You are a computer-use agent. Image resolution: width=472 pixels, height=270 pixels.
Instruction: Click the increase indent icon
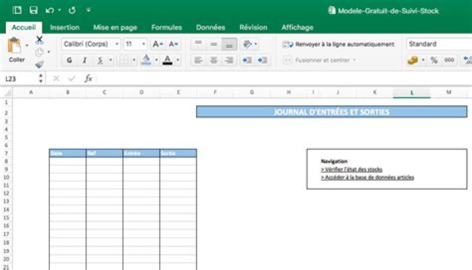pos(262,60)
